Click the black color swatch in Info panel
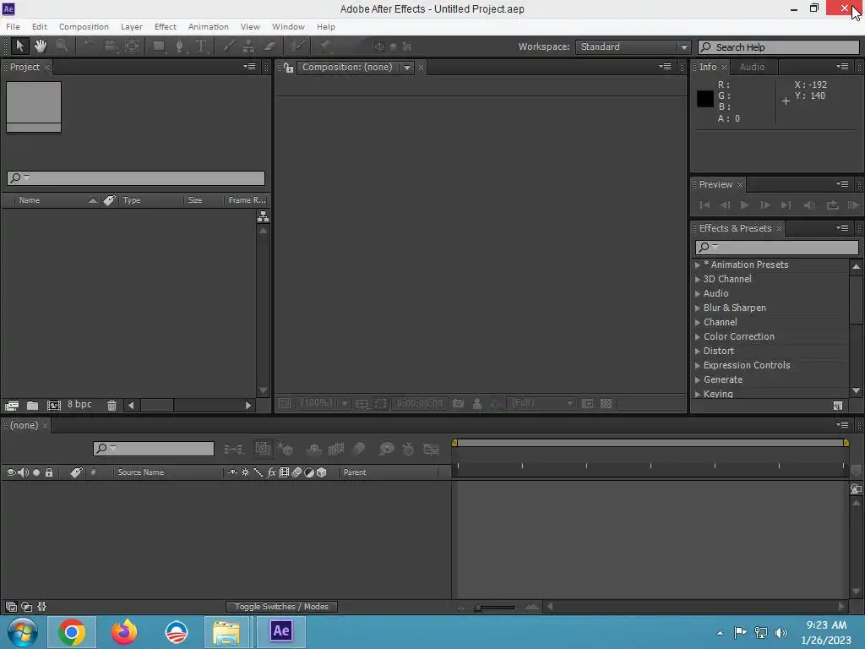The height and width of the screenshot is (649, 865). tap(705, 99)
